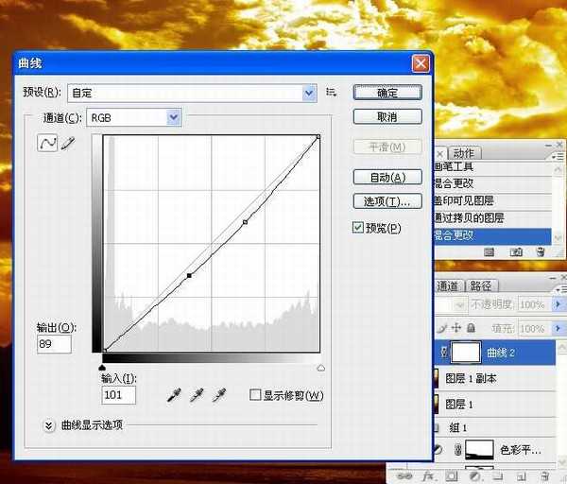Image resolution: width=567 pixels, height=484 pixels.
Task: Pick the black point eyedropper
Action: coord(175,395)
